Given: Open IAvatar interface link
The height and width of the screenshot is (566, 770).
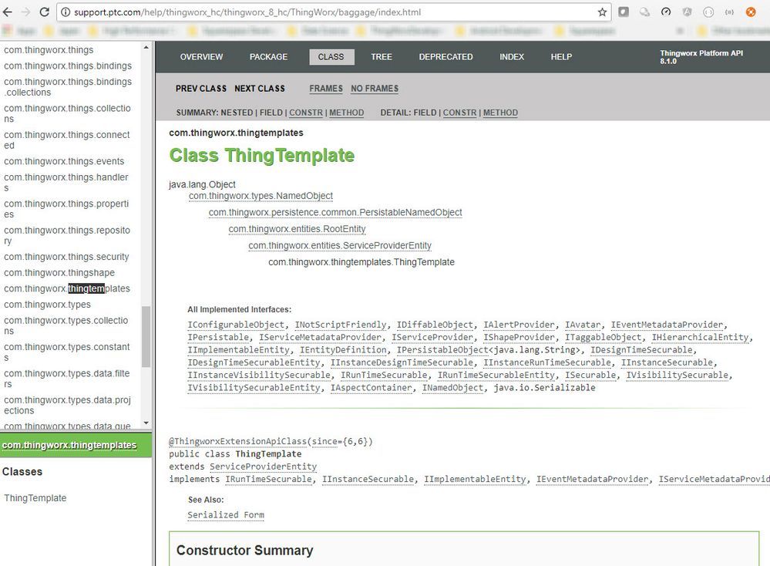Looking at the screenshot, I should [583, 325].
